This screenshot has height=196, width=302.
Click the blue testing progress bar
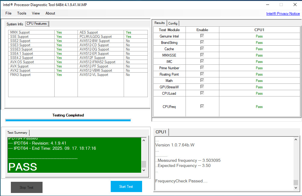coord(68,120)
